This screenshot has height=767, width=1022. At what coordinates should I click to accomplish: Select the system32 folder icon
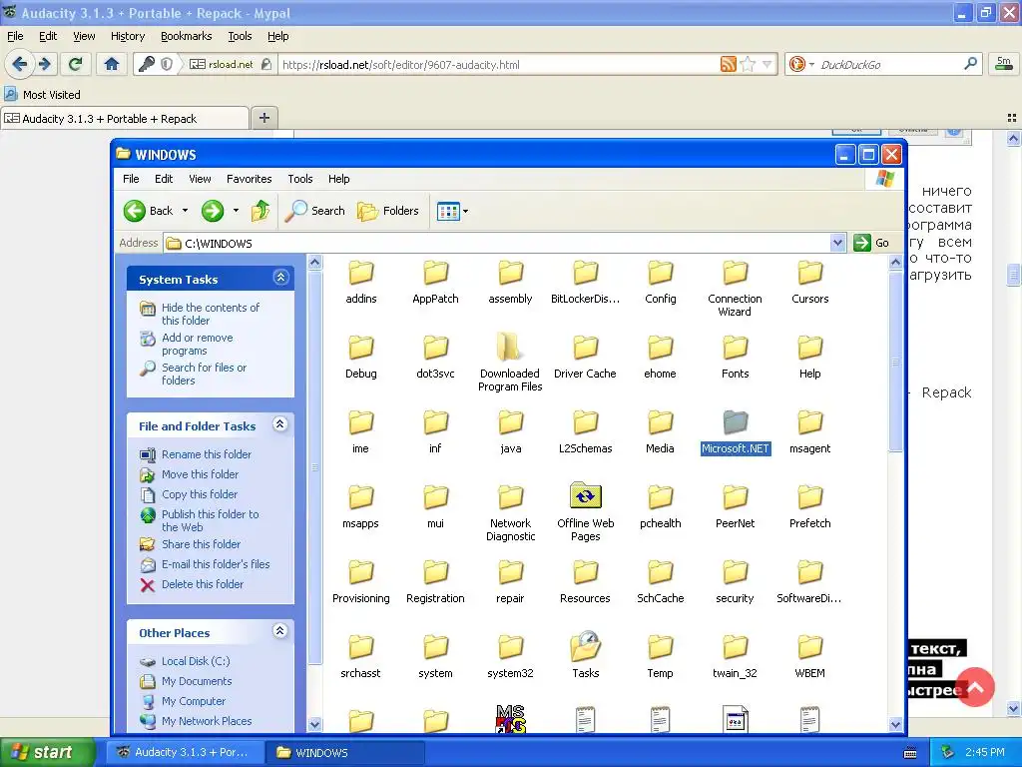510,647
